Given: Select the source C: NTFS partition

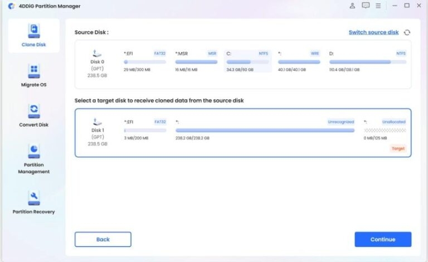Looking at the screenshot, I should [247, 61].
